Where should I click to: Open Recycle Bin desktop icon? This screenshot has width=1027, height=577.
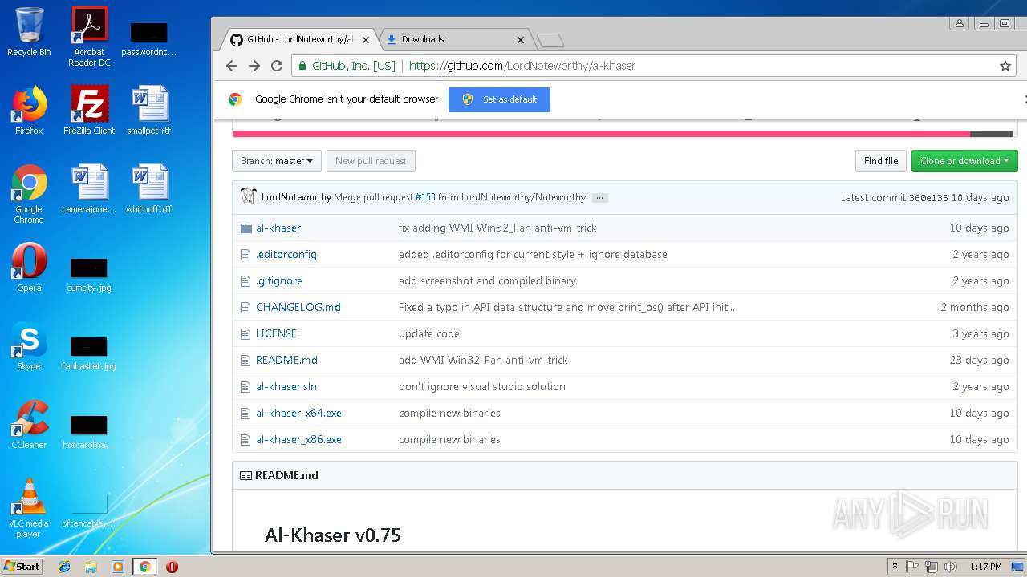point(29,32)
